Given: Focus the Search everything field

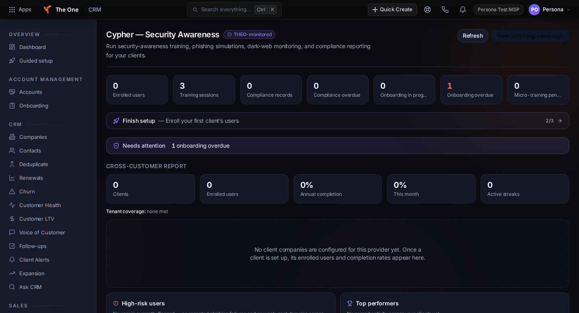Looking at the screenshot, I should point(234,10).
